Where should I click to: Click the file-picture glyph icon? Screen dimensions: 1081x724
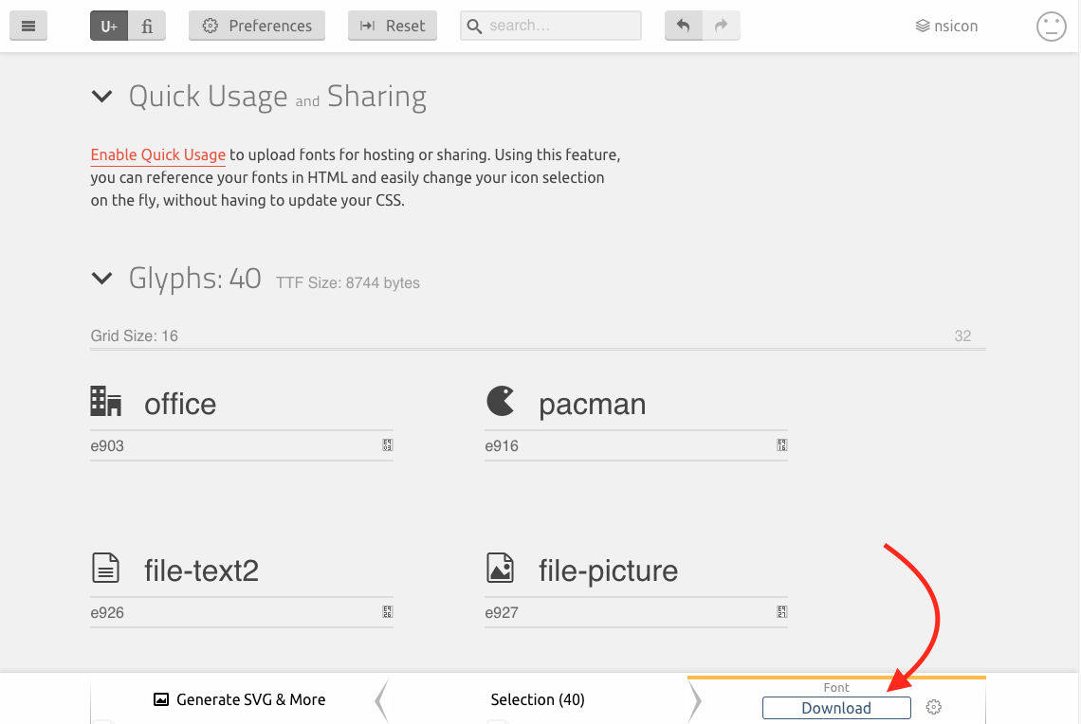coord(500,569)
